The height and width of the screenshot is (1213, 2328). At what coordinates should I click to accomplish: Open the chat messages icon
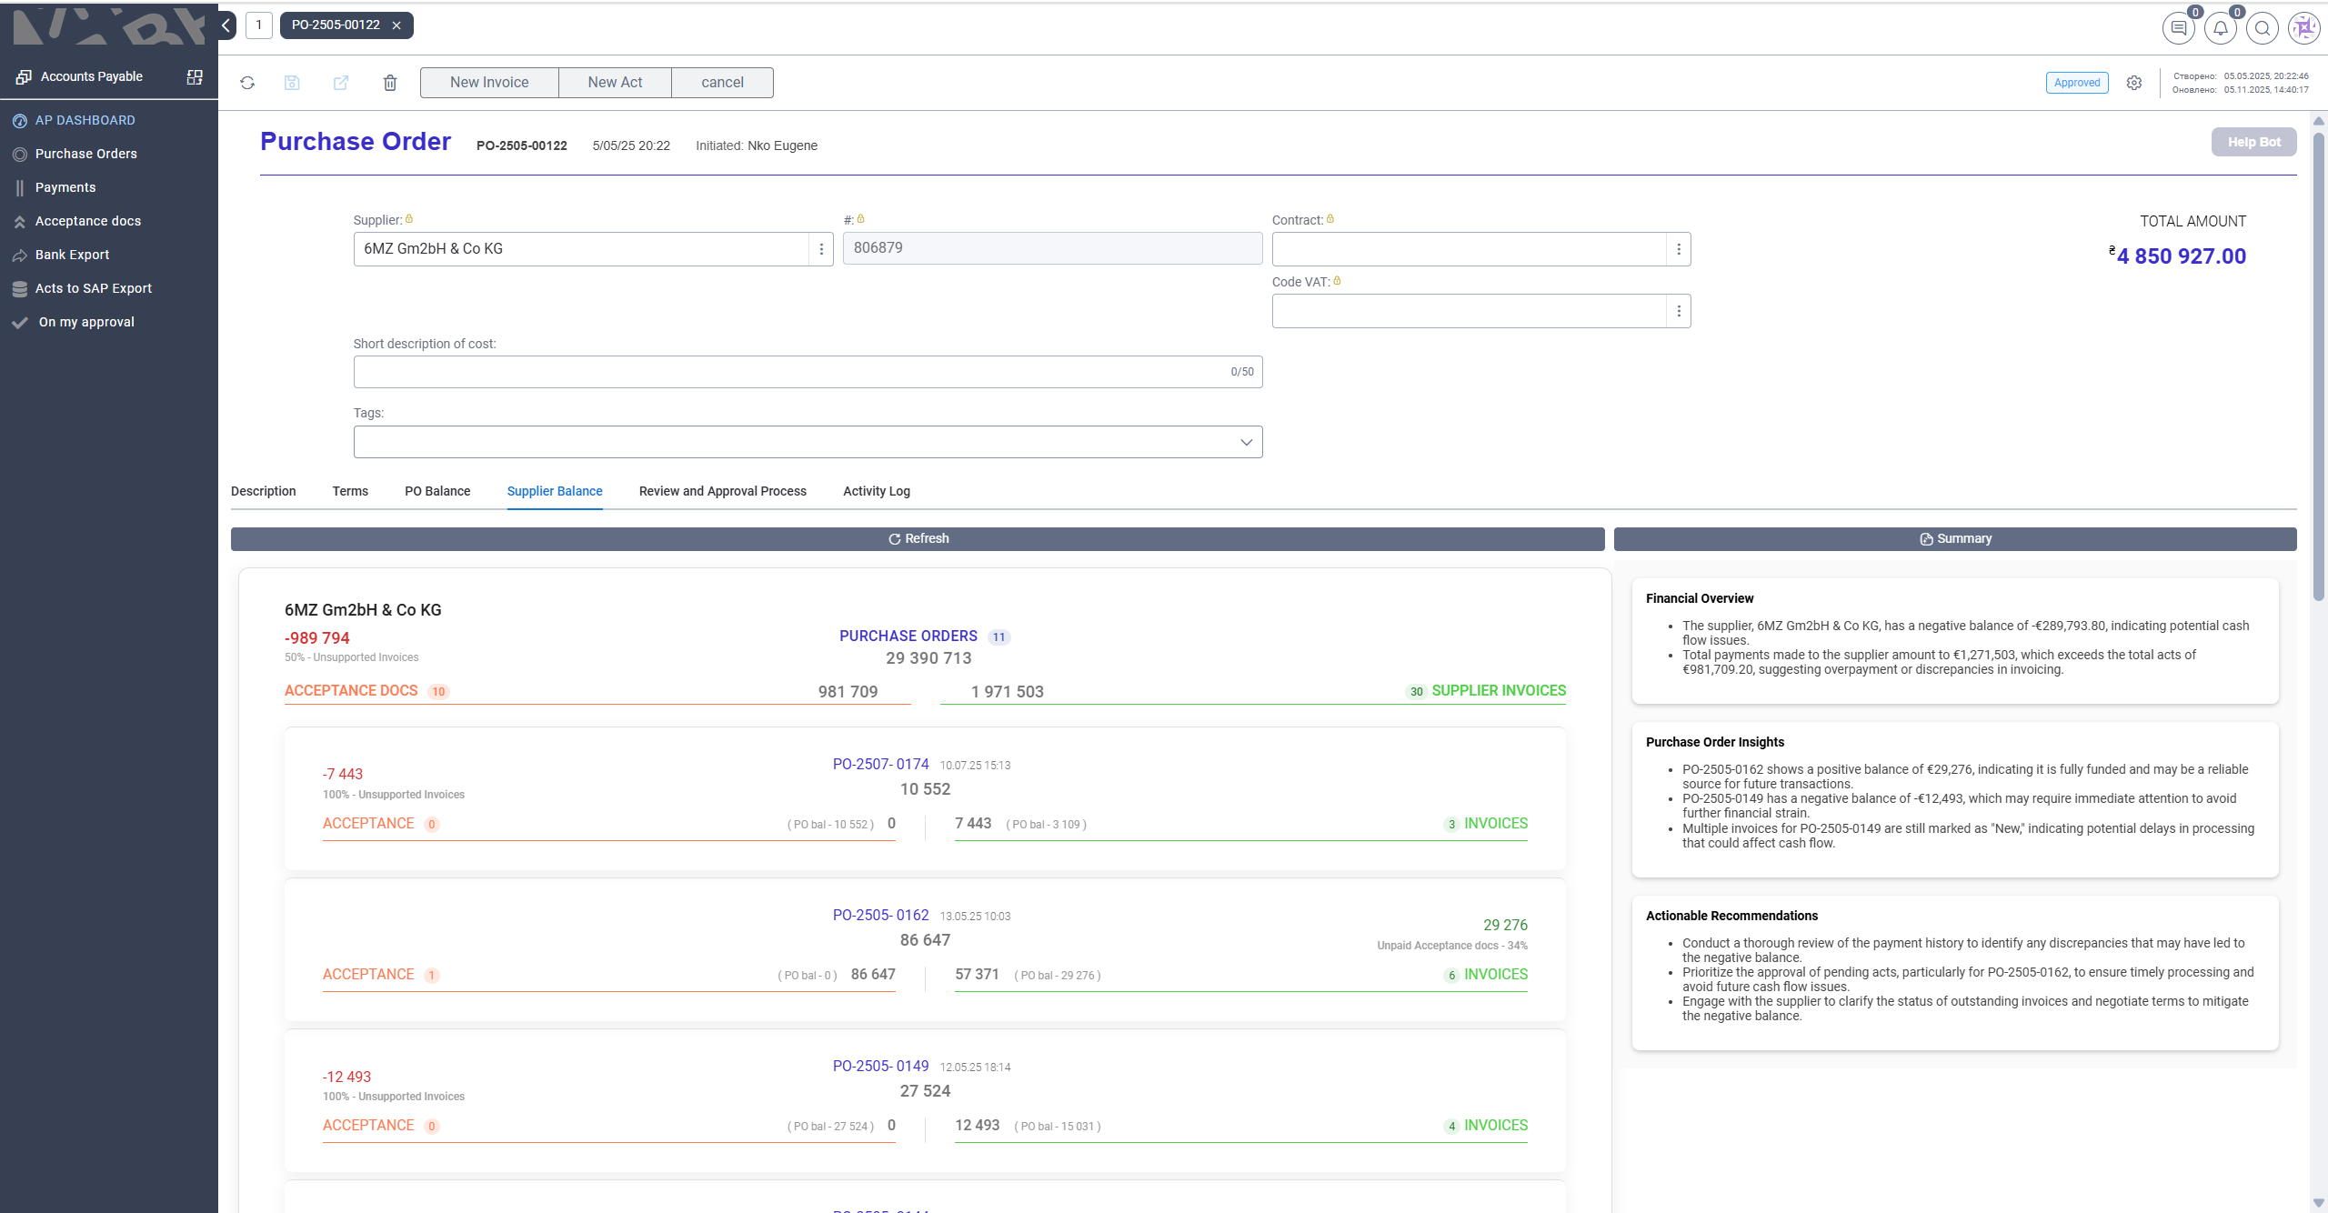(x=2178, y=28)
